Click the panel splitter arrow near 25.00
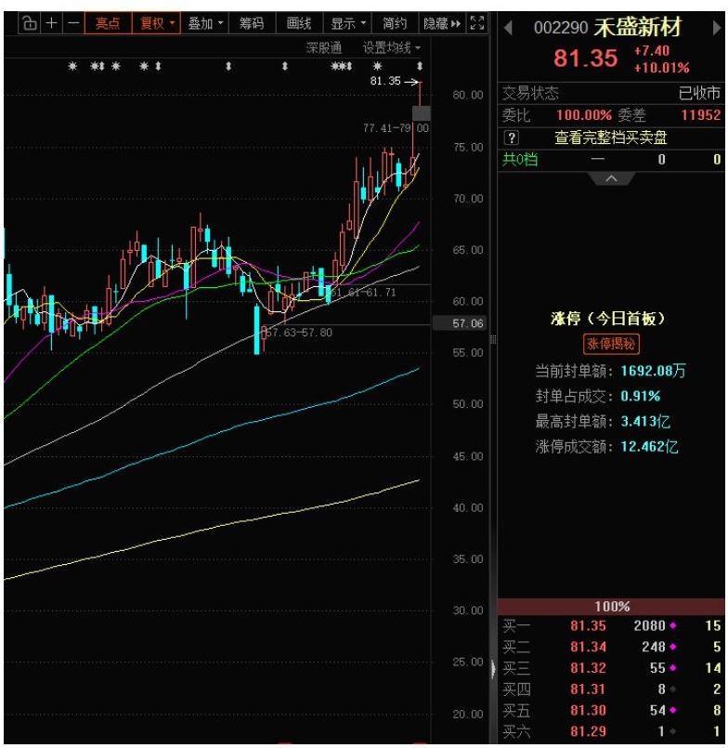 [x=493, y=669]
